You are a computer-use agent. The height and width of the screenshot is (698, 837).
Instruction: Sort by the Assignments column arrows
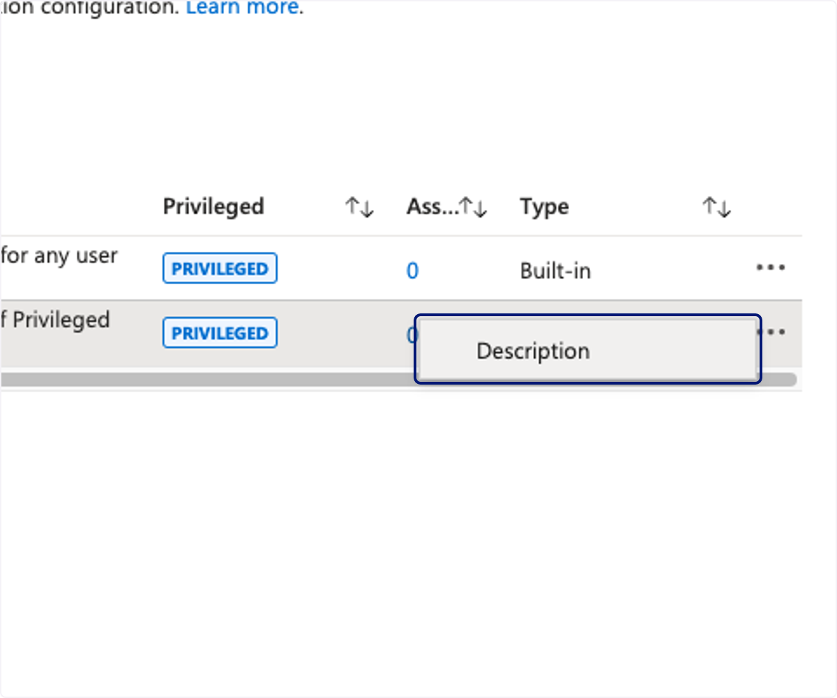473,207
